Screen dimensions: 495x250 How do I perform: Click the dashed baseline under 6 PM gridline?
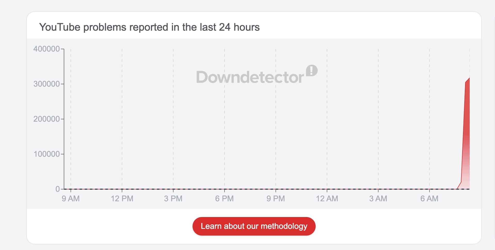coord(225,189)
